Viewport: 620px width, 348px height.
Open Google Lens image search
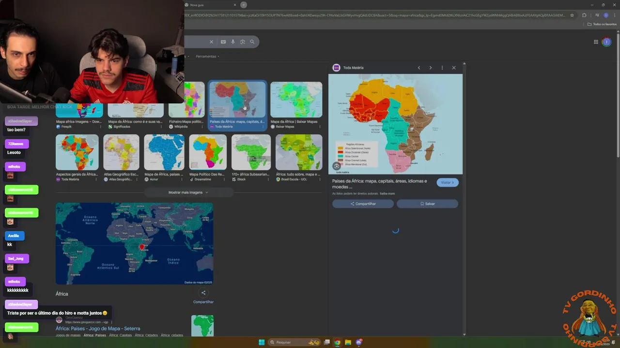[243, 42]
